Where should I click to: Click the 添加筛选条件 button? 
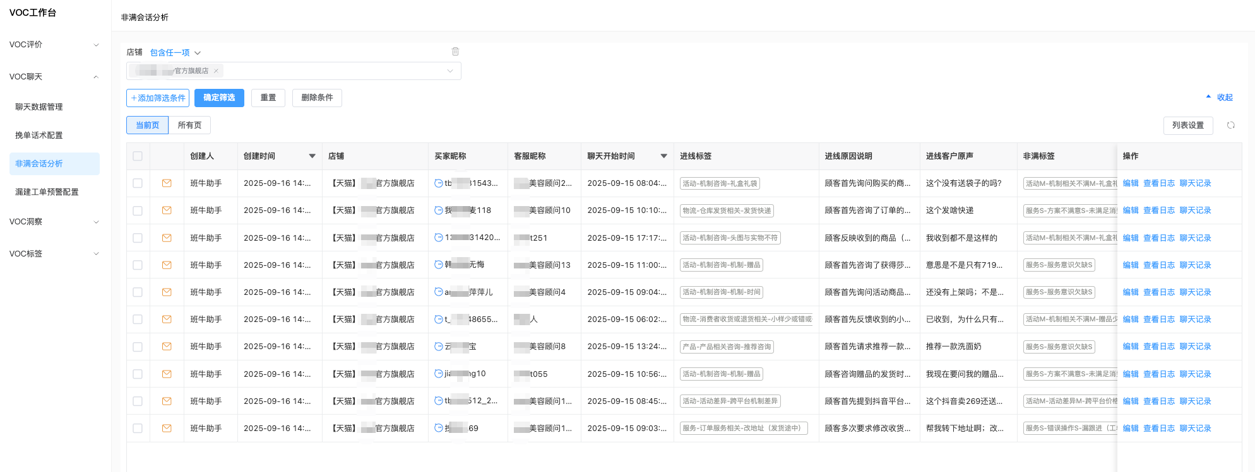point(158,98)
